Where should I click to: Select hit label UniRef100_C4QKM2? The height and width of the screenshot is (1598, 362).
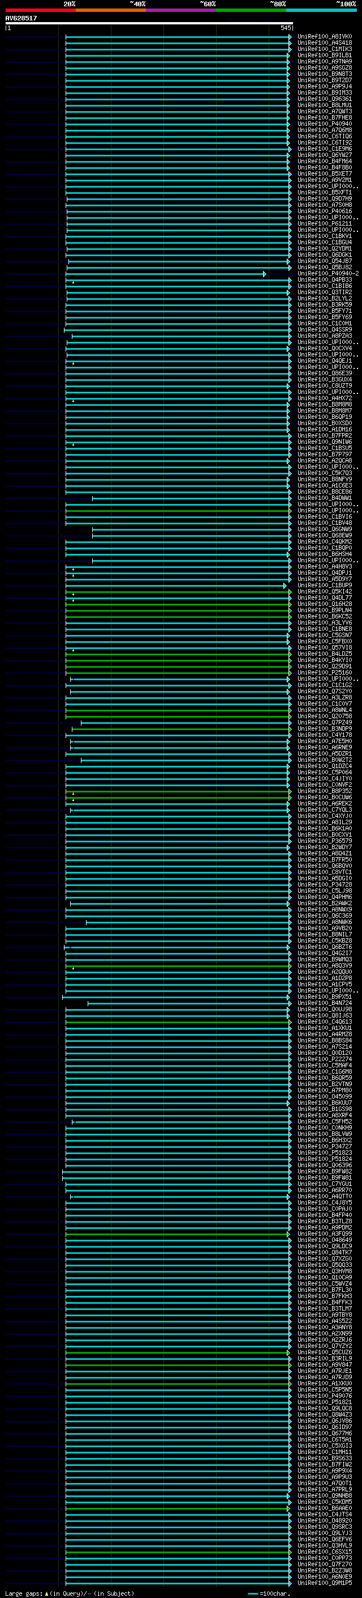[325, 541]
